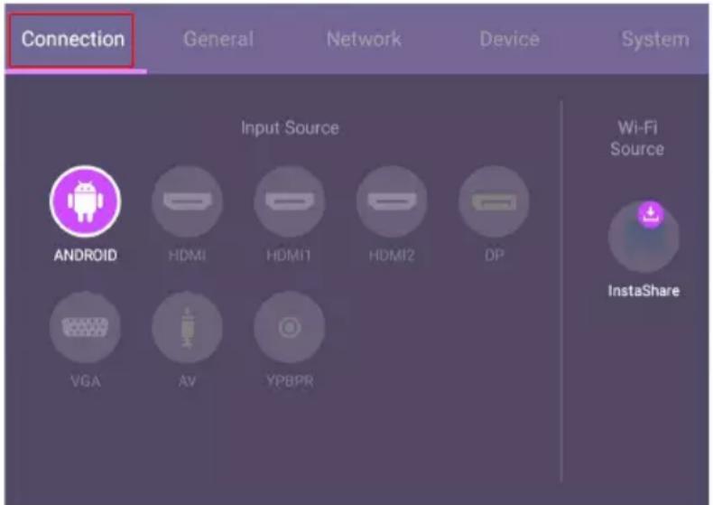Click the Input Source heading
Viewport: 713px width, 505px height.
[x=290, y=128]
